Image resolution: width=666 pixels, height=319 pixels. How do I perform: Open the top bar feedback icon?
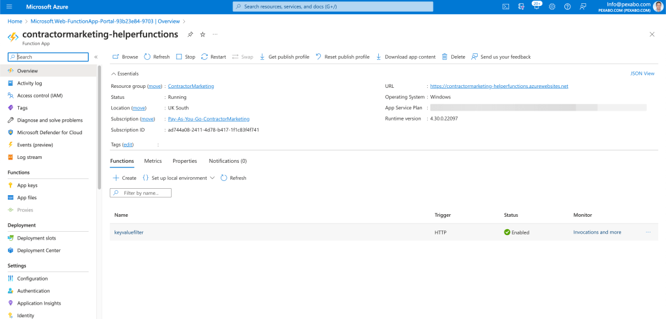[x=583, y=7]
